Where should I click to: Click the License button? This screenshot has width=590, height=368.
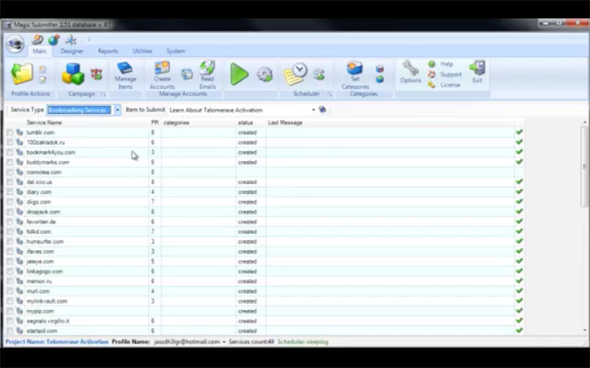click(x=444, y=85)
